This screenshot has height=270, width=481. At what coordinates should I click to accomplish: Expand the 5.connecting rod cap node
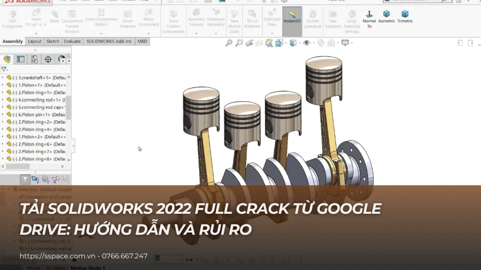click(x=3, y=107)
